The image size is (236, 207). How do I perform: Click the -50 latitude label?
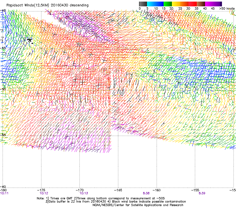point(3,89)
